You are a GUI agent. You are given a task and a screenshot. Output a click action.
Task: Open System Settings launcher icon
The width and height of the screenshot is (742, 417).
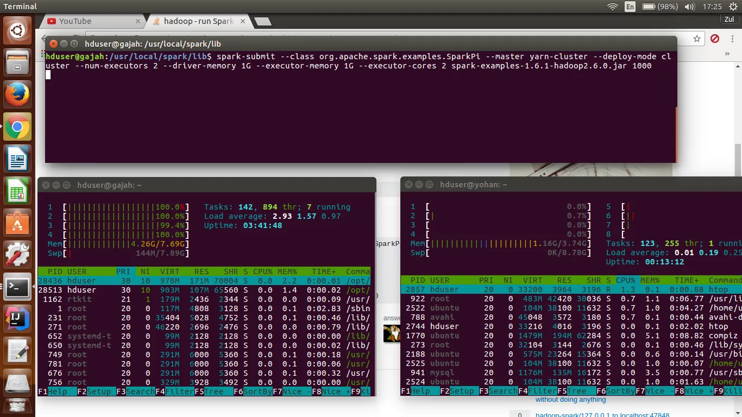coord(17,256)
